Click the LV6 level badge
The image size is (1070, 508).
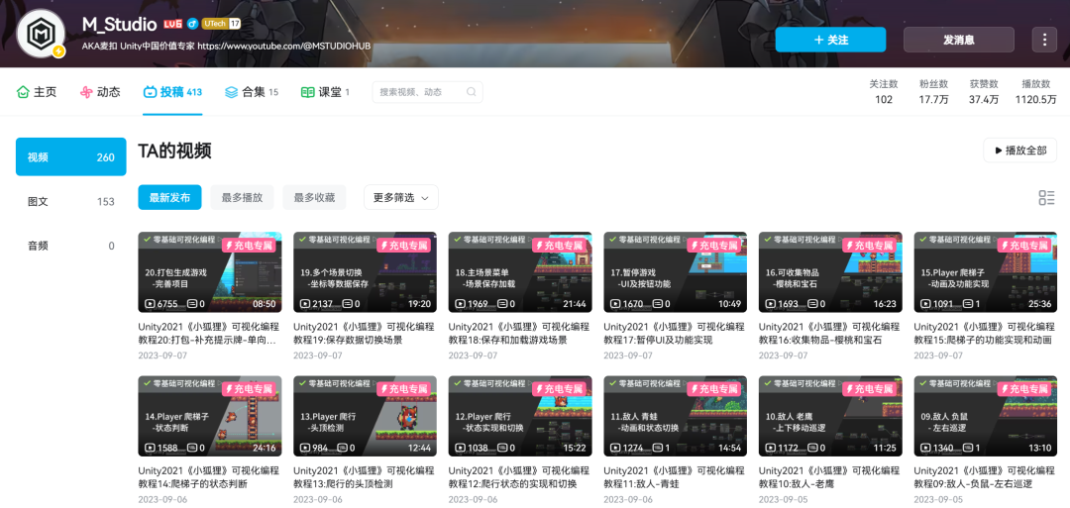tap(172, 24)
